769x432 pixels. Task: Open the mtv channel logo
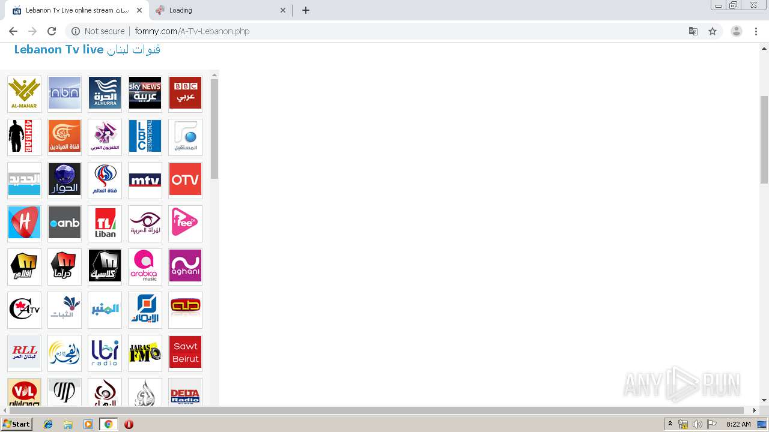tap(145, 180)
